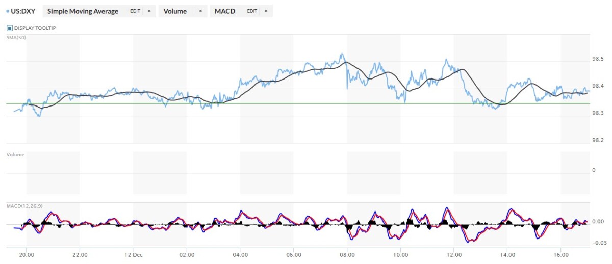Screen dimensions: 612x264
Task: Click the 20:00 time axis label
Action: point(27,255)
